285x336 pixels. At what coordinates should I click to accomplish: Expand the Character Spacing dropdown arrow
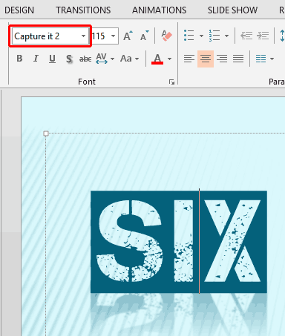(112, 59)
